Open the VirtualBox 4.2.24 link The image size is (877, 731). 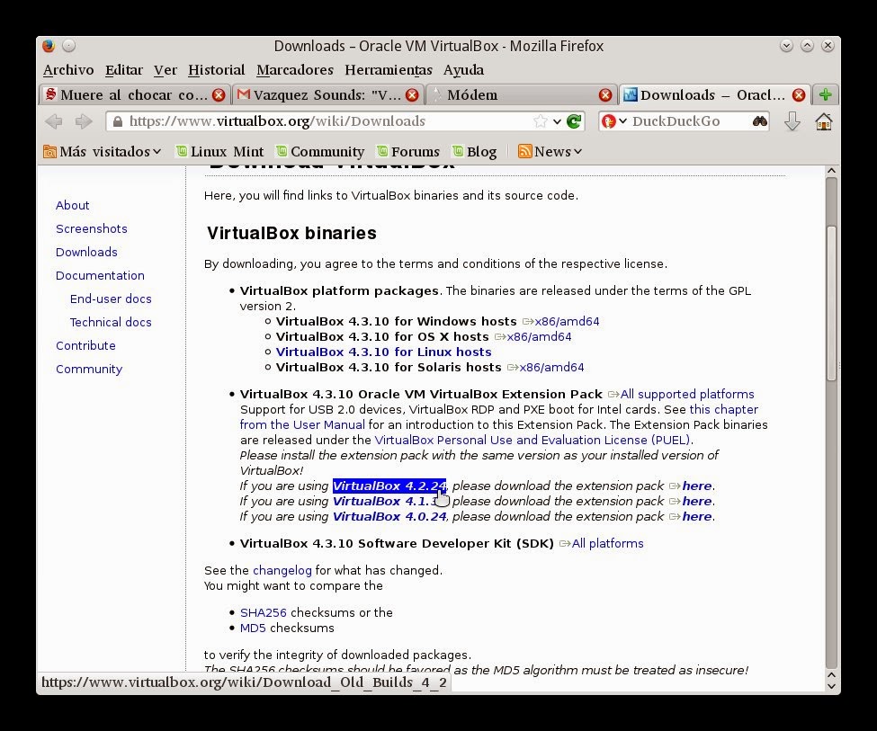389,486
